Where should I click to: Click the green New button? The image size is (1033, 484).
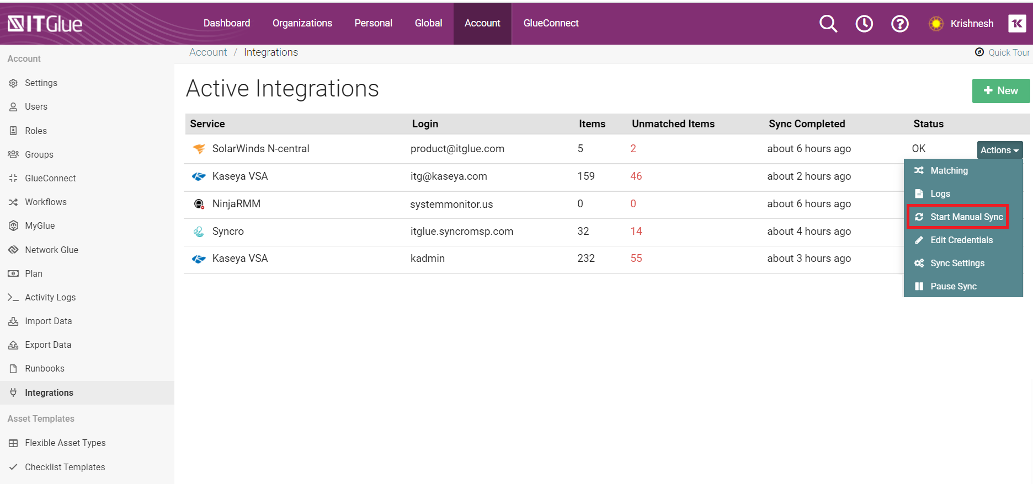coord(1000,91)
